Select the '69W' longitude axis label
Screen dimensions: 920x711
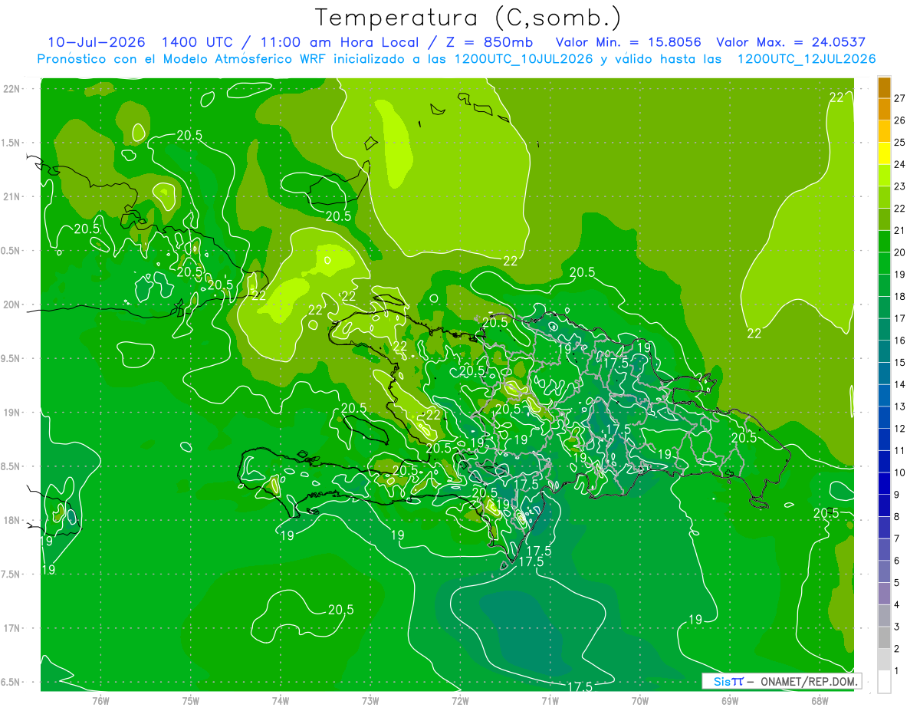click(x=730, y=700)
